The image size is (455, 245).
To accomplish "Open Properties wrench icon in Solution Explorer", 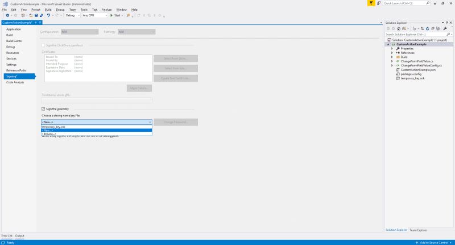I will tap(445, 28).
